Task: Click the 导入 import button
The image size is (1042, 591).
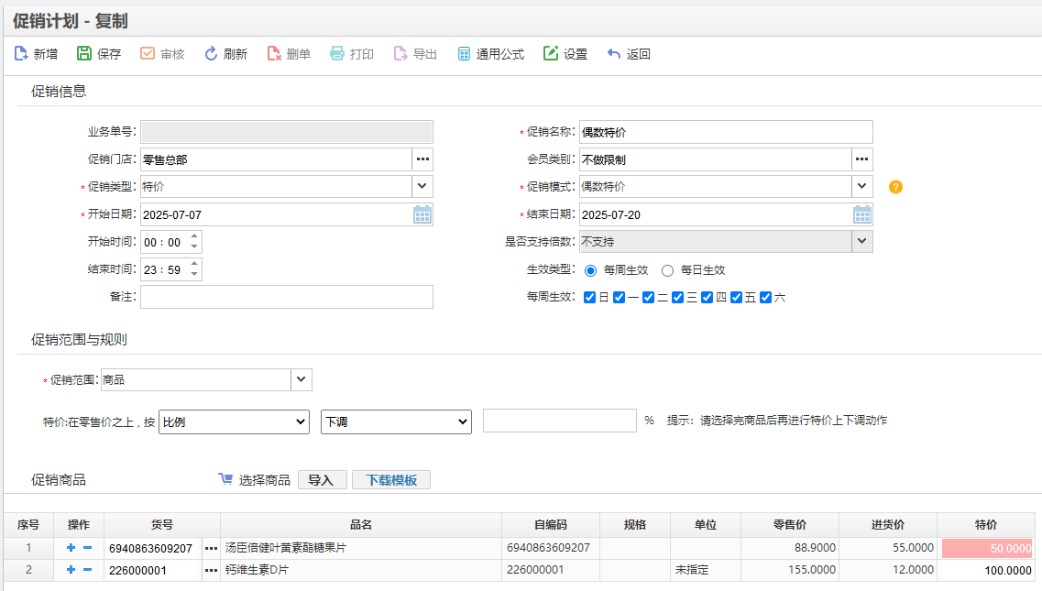Action: pos(323,480)
